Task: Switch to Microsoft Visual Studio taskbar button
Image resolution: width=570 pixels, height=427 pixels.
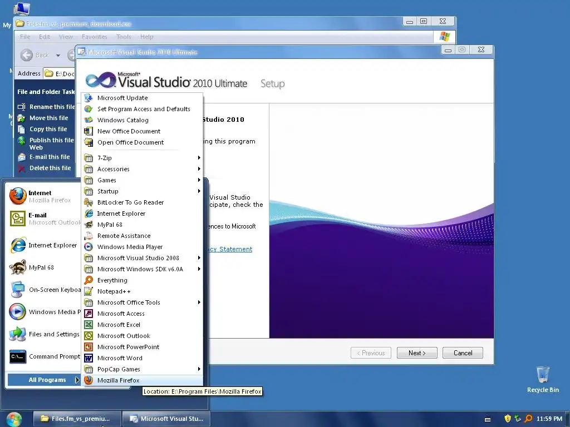Action: [166, 419]
